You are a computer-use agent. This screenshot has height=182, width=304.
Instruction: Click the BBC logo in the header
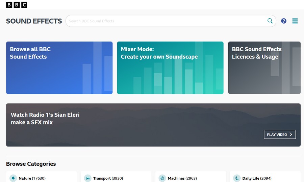click(16, 5)
